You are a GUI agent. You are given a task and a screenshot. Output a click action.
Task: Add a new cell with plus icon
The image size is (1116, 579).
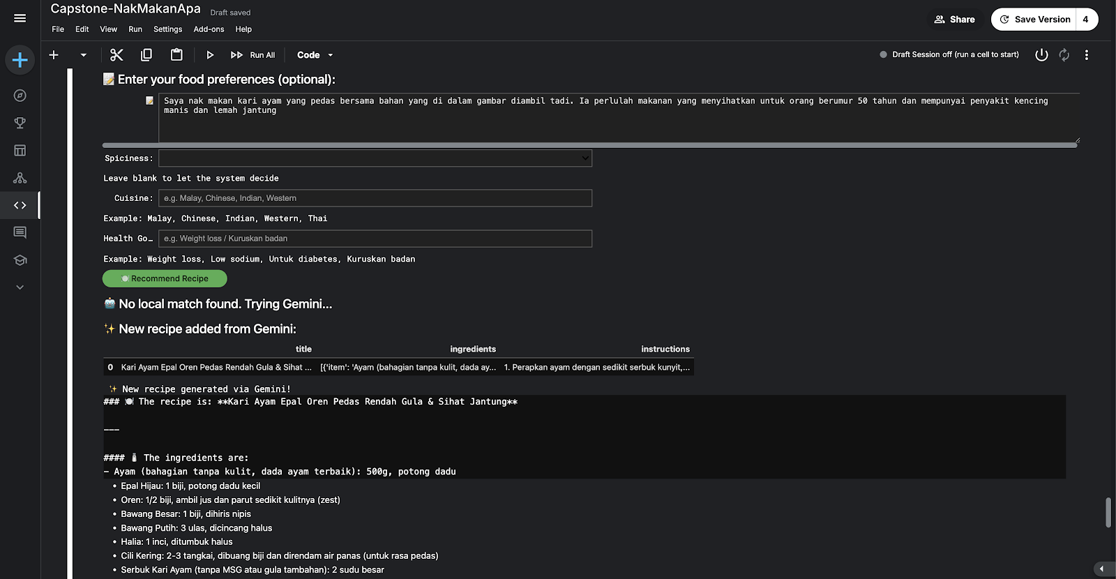(x=54, y=54)
